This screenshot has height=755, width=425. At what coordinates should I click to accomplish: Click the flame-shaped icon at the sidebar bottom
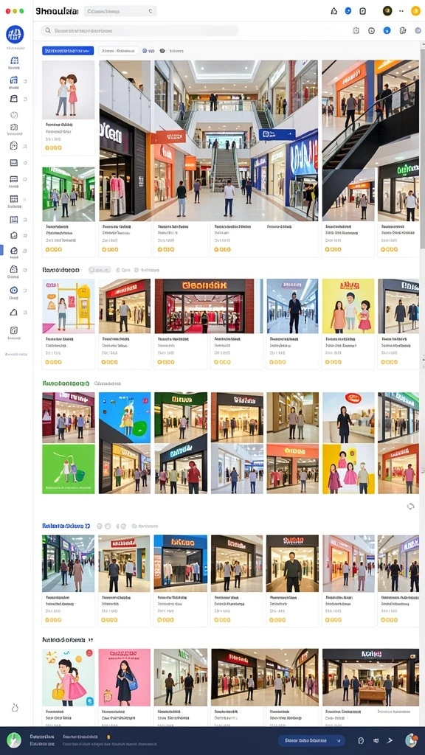[15, 707]
